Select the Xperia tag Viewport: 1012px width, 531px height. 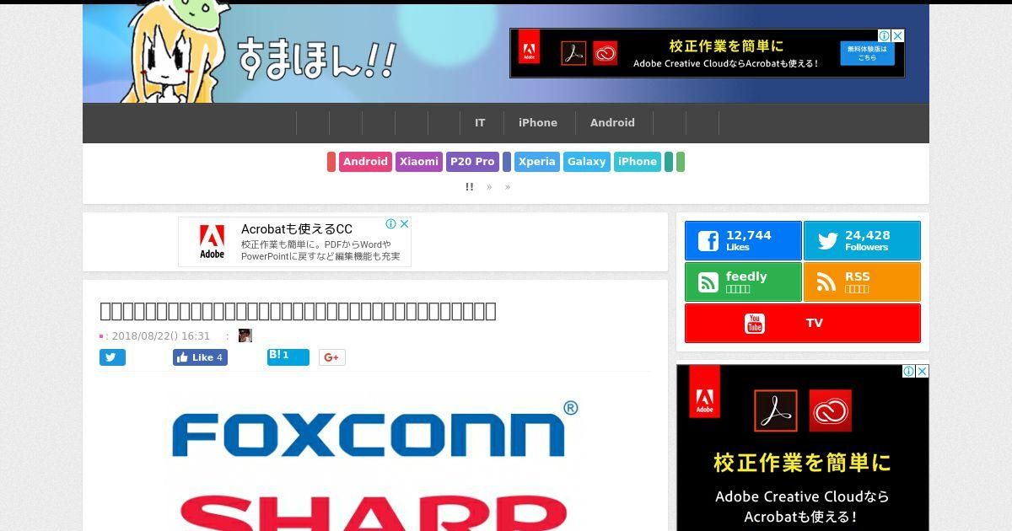[x=537, y=162]
